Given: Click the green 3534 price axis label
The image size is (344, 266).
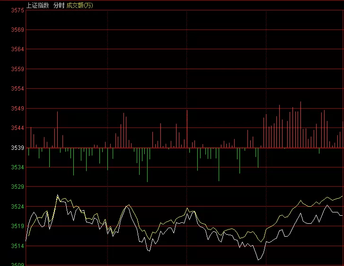Looking at the screenshot, I should pyautogui.click(x=18, y=167).
